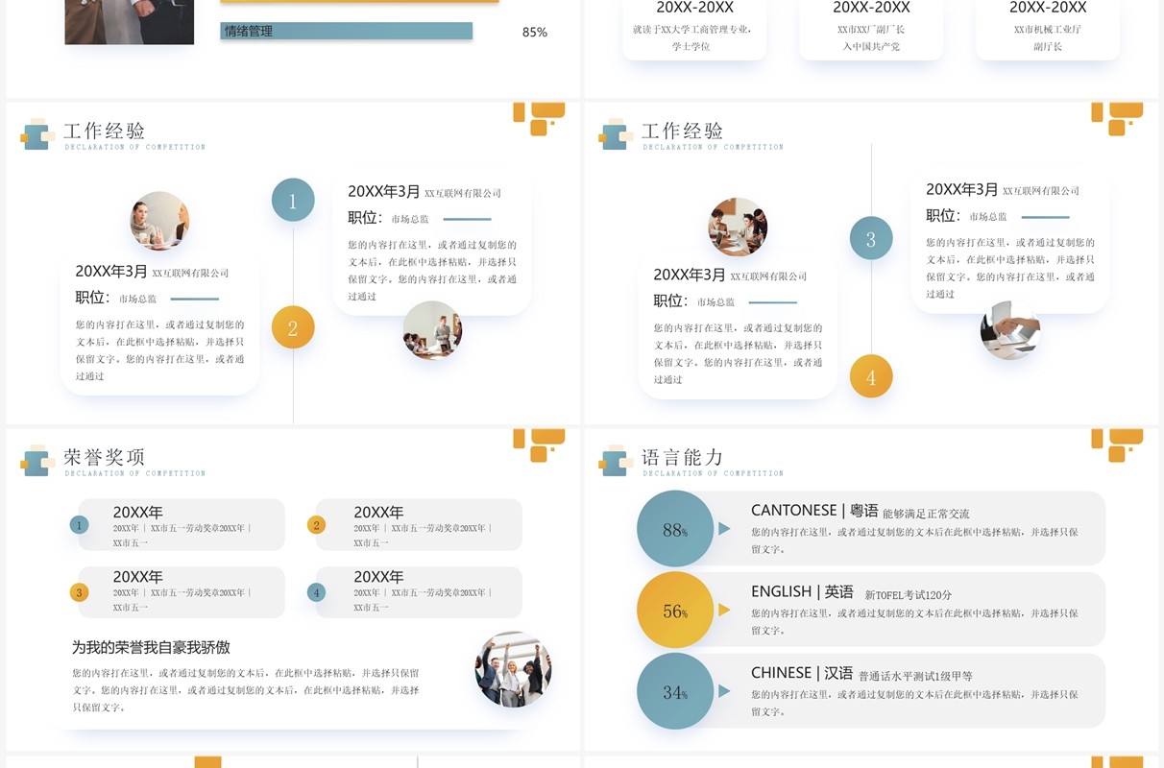Click the large blue number 3 timeline circle

tap(871, 238)
